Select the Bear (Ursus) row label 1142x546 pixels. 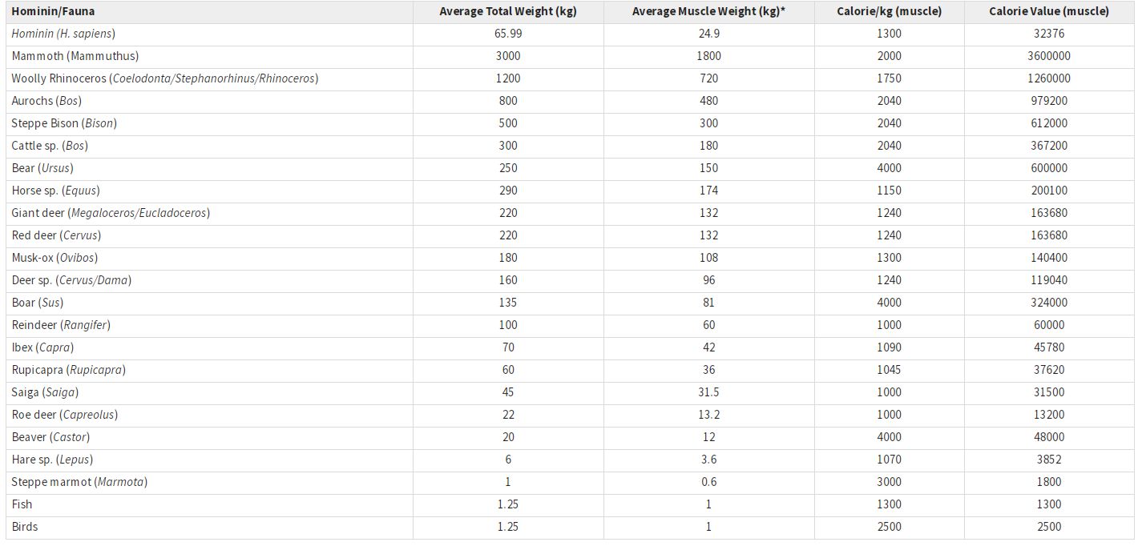42,168
